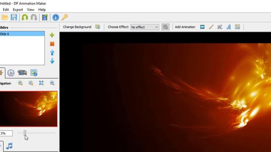
Task: Click the Change Background image icon
Action: pyautogui.click(x=97, y=27)
